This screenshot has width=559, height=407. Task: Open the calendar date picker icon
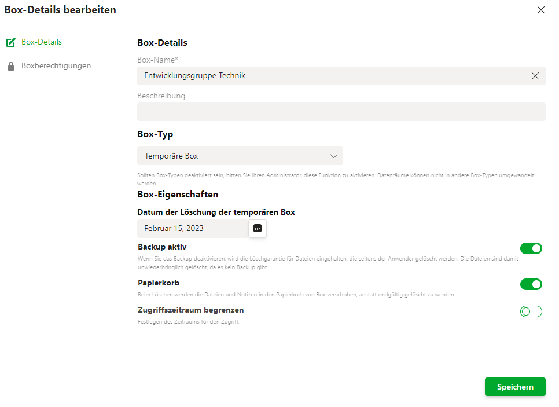(x=258, y=228)
